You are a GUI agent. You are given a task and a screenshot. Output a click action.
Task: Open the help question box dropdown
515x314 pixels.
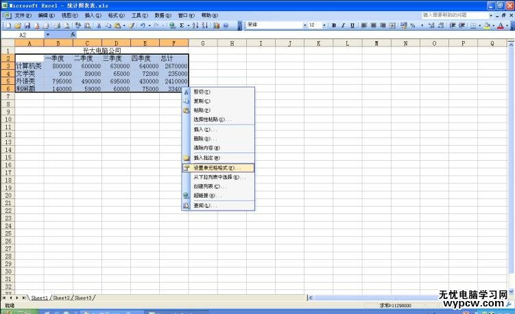pyautogui.click(x=491, y=16)
